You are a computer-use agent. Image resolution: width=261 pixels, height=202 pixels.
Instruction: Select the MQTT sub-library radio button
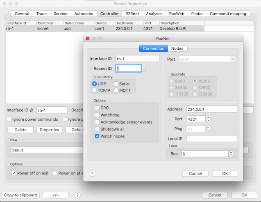click(116, 90)
